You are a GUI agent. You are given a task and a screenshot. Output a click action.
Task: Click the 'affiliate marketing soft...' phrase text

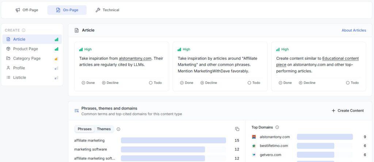(95, 158)
